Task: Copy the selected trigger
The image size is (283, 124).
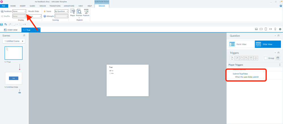Action: [241, 58]
